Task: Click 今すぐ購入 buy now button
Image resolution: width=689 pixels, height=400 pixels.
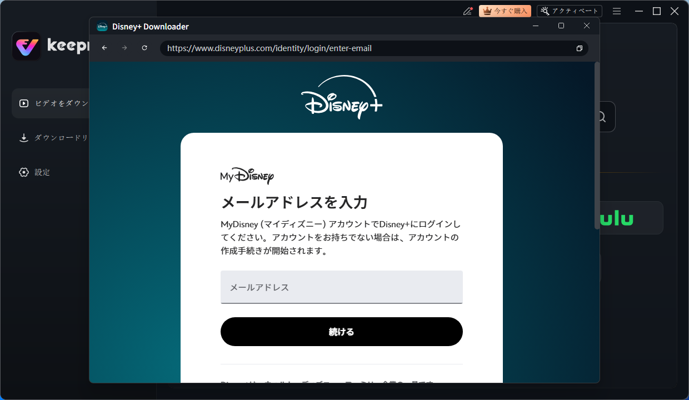Action: [x=505, y=11]
